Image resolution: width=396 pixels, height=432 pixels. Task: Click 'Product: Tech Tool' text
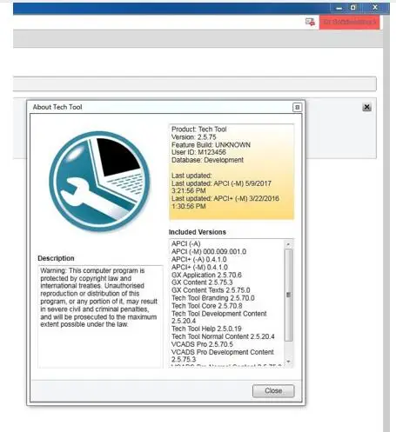point(199,130)
